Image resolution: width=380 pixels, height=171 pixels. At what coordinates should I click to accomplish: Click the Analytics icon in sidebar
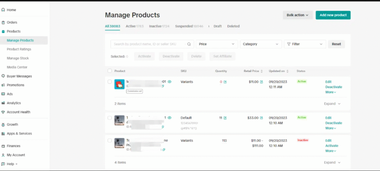tap(3, 103)
